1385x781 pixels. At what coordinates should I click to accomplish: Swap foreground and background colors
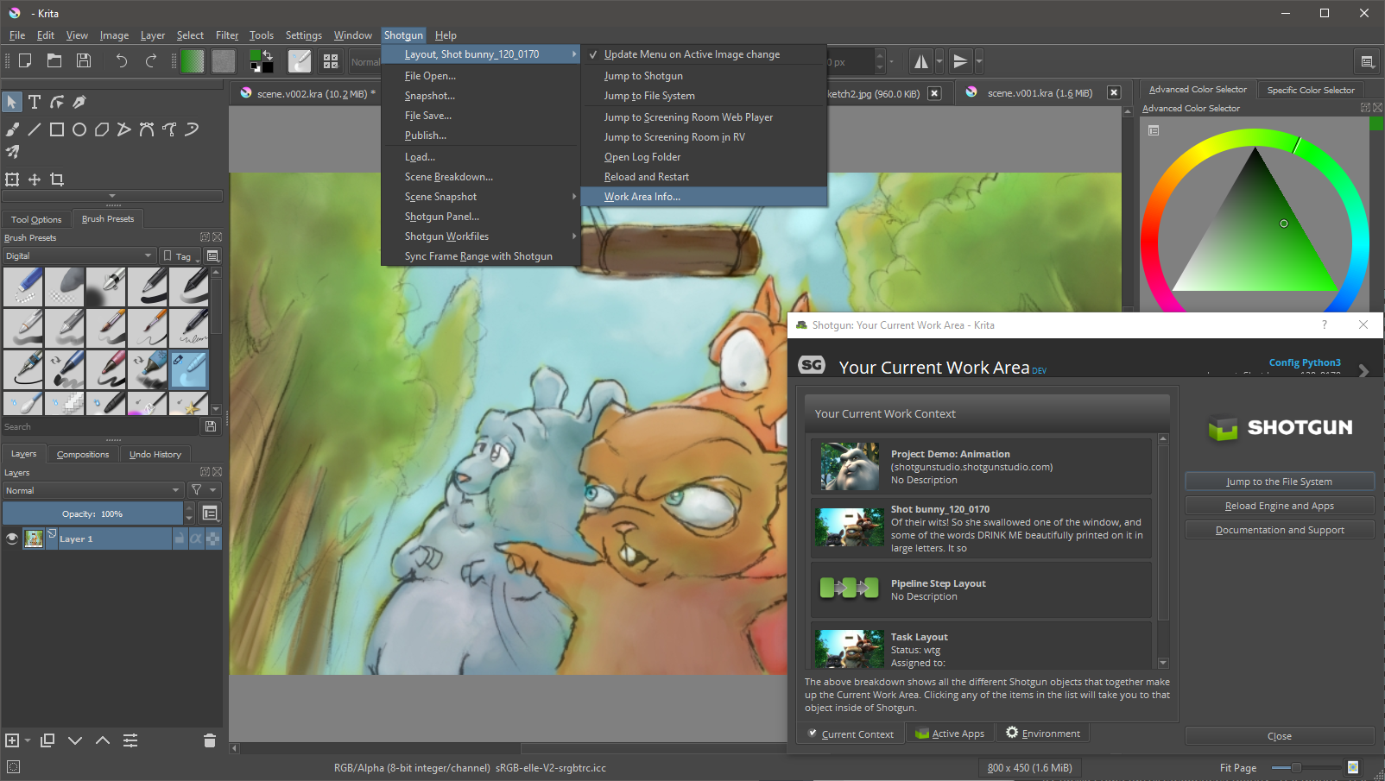point(269,54)
